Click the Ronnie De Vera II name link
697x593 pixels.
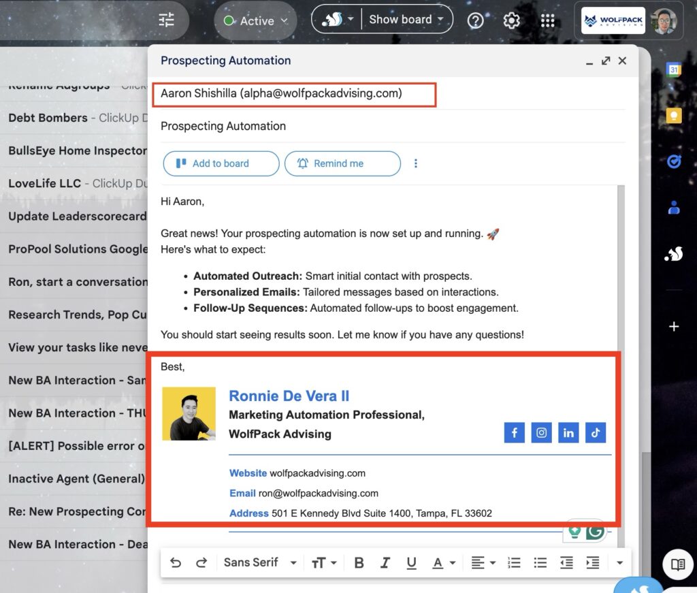[289, 396]
